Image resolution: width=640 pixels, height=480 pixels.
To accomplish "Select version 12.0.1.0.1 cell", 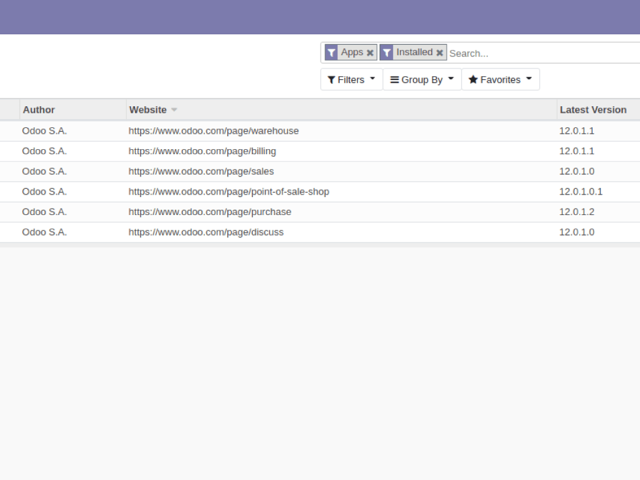I will click(x=581, y=192).
